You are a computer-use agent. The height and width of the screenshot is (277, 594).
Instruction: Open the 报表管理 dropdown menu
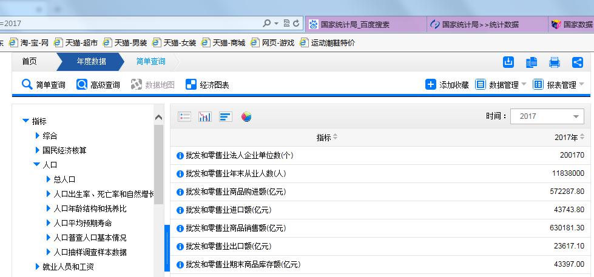[x=558, y=85]
